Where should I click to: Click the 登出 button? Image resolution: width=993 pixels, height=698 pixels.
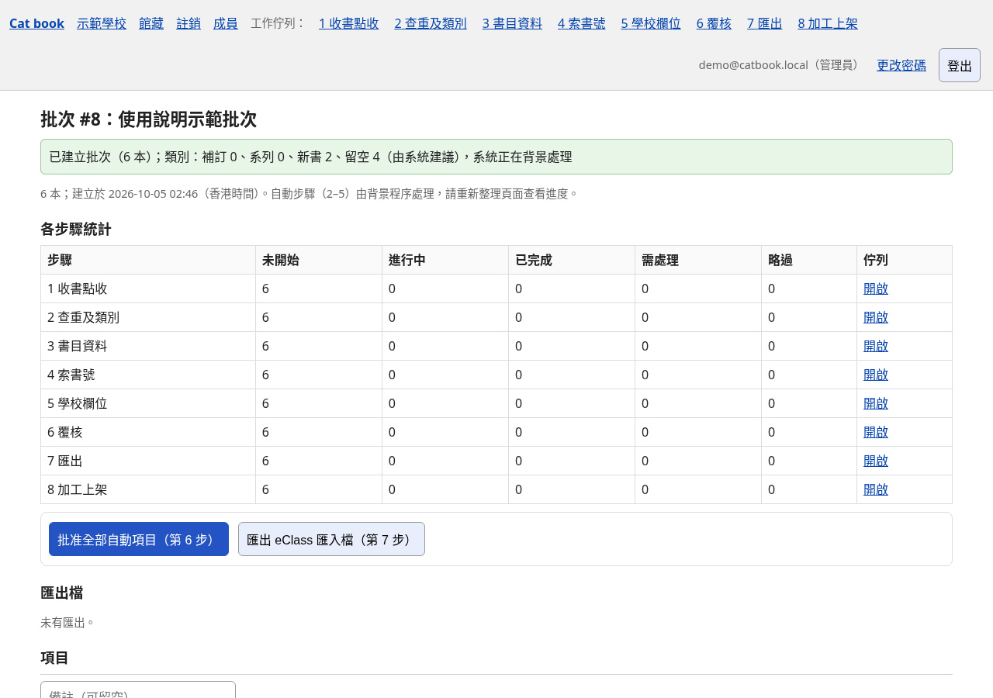click(x=960, y=65)
